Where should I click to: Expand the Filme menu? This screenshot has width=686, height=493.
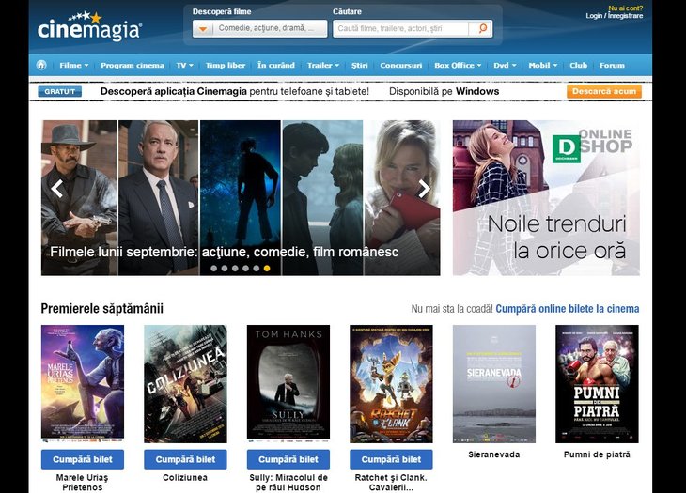pos(74,65)
